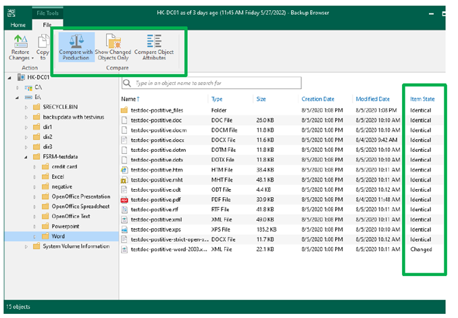This screenshot has width=458, height=318.
Task: Click the application logo icon in title bar
Action: (x=11, y=13)
